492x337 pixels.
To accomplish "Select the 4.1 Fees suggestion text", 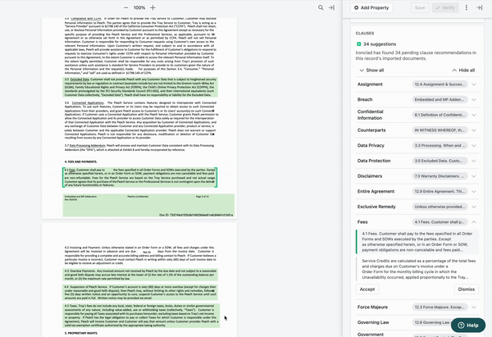I will (x=418, y=242).
